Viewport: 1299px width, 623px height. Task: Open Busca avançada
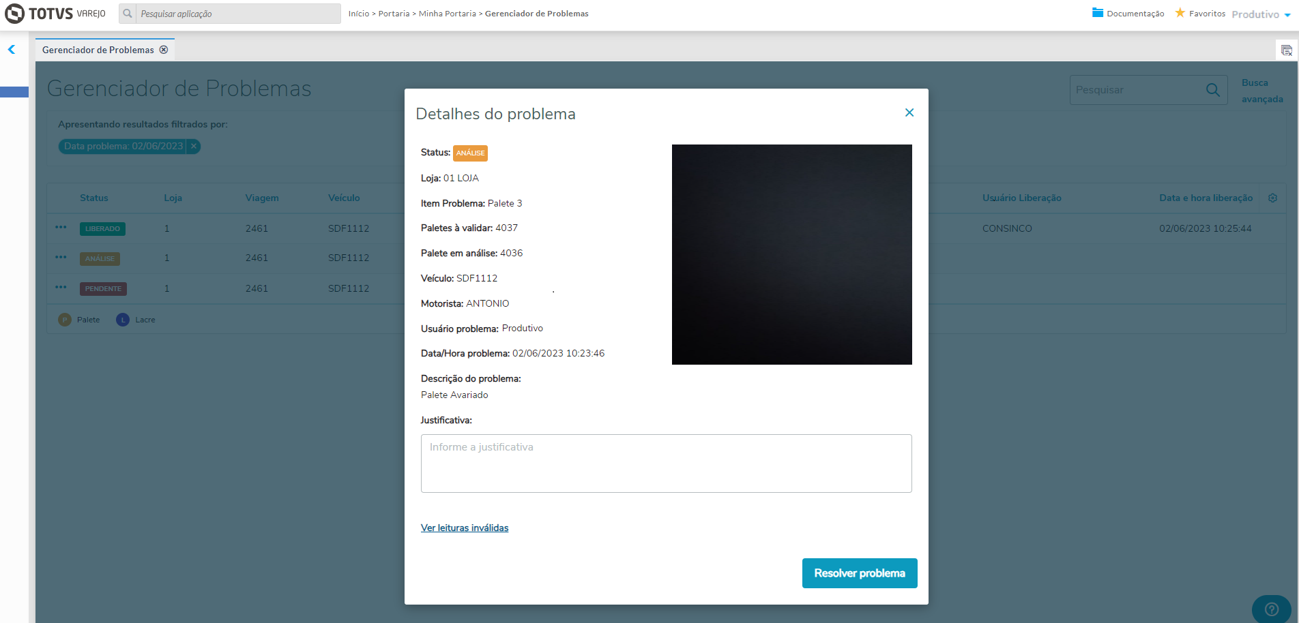coord(1262,91)
